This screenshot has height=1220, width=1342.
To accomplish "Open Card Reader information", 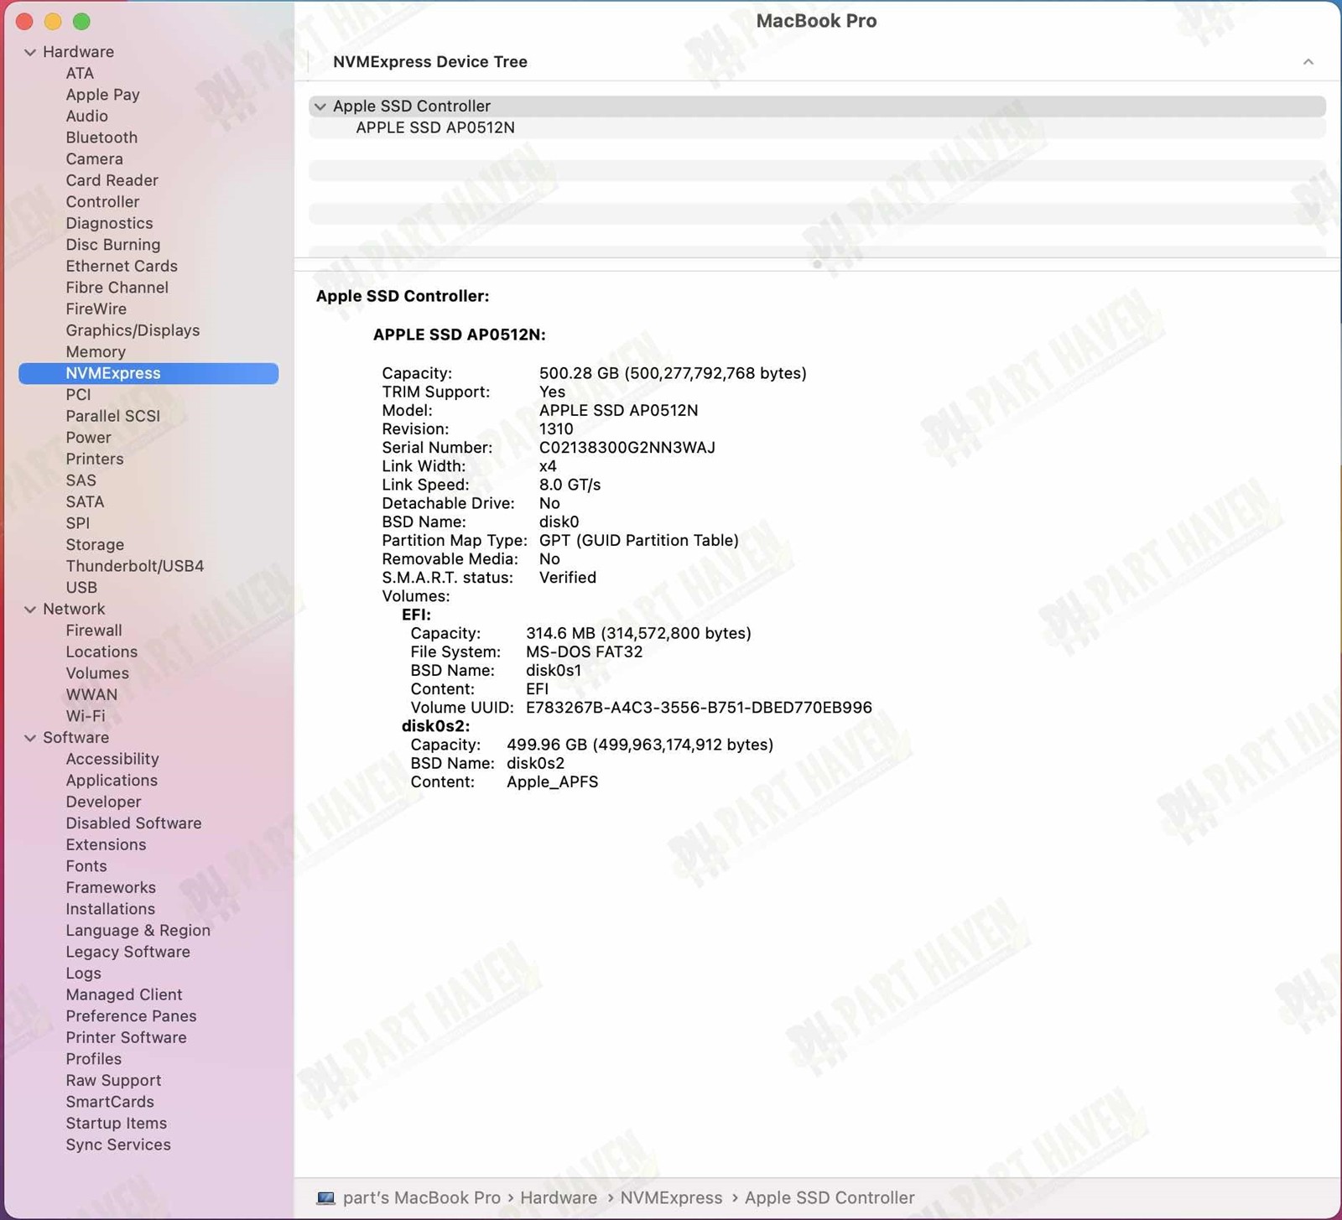I will click(x=112, y=180).
